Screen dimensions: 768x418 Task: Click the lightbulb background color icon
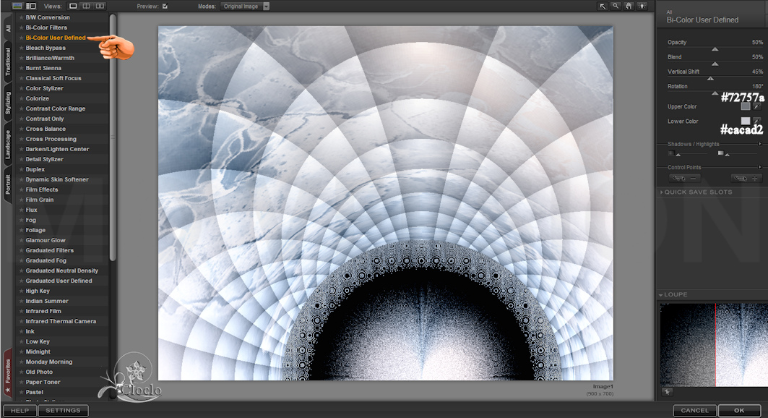coord(642,6)
